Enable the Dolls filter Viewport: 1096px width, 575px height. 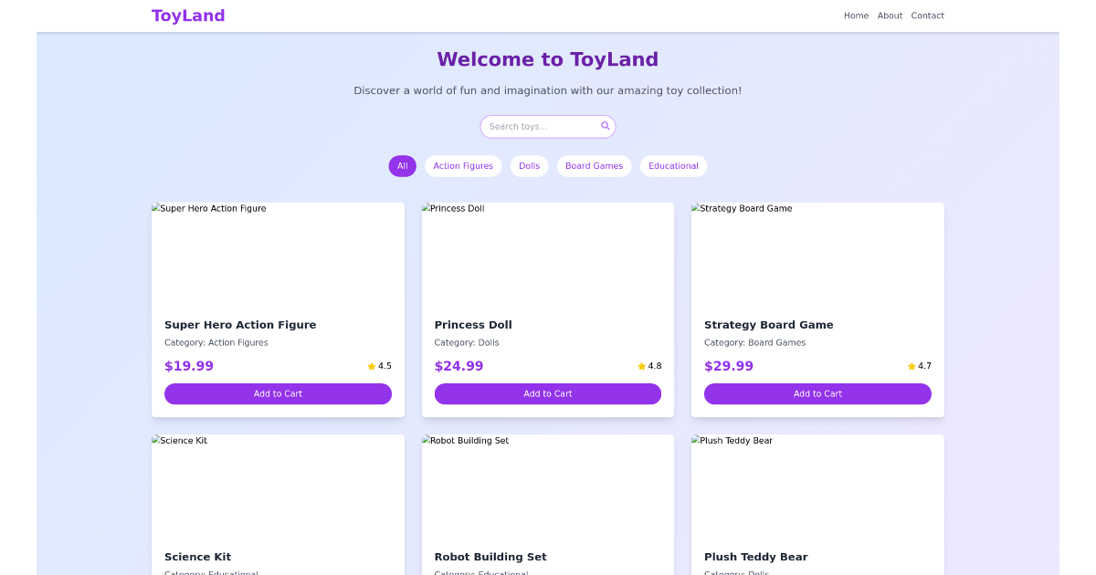529,166
